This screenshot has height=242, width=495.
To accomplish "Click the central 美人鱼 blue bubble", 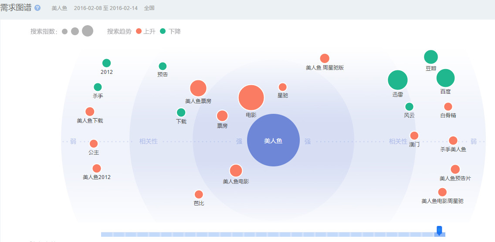I will [273, 140].
